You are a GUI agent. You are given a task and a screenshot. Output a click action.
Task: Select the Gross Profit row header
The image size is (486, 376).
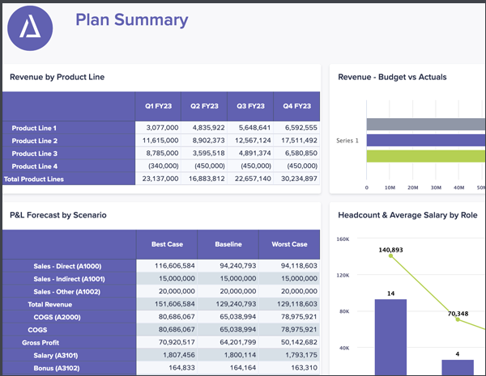click(69, 343)
